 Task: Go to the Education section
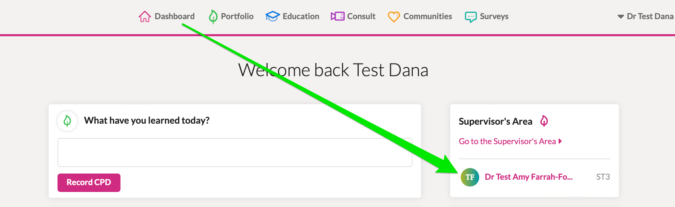point(301,16)
